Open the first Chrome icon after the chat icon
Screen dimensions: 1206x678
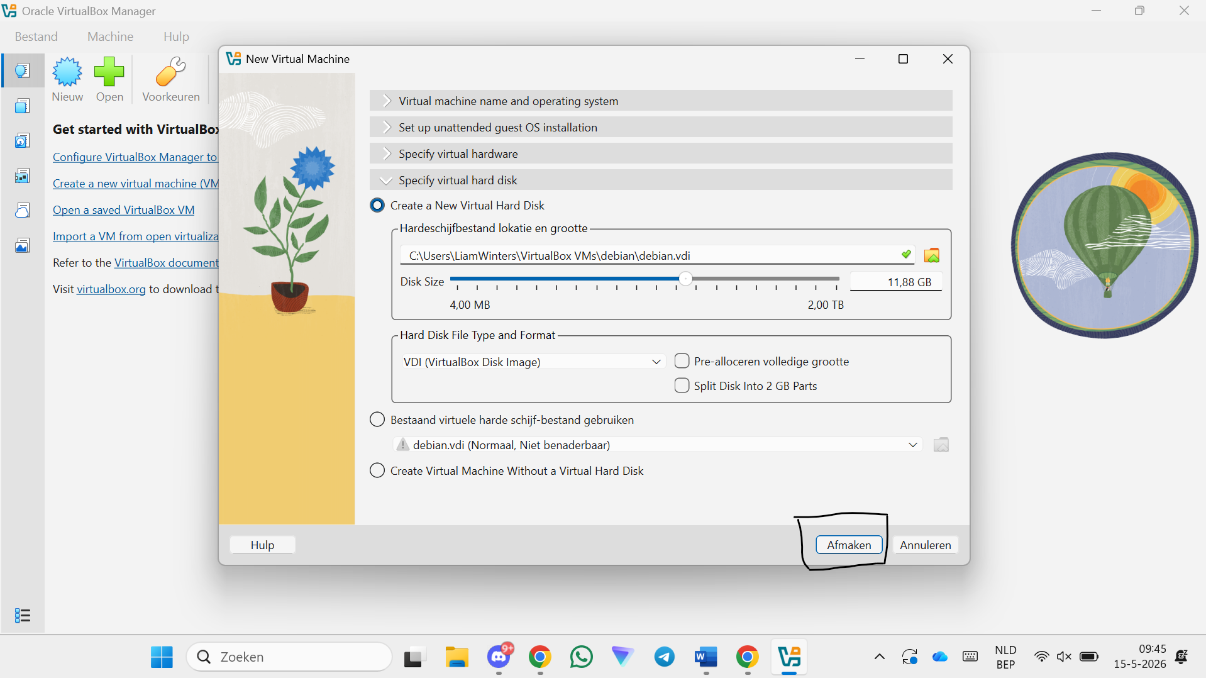(540, 657)
